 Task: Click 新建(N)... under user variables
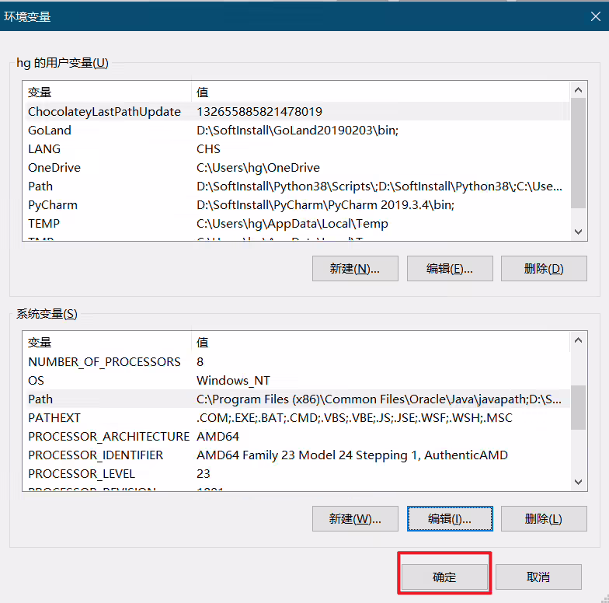coord(355,269)
